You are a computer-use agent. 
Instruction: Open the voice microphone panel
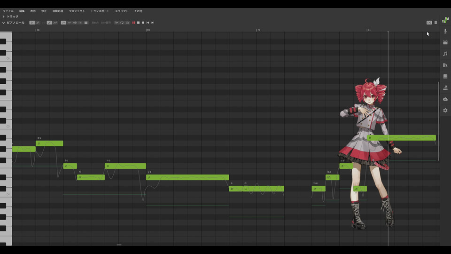(x=445, y=31)
